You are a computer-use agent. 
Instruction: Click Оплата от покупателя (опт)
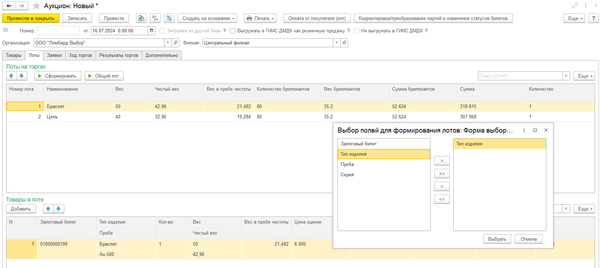click(x=317, y=18)
